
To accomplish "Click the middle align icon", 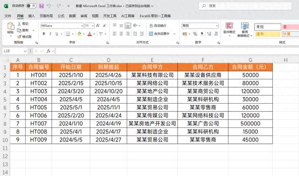I will (x=121, y=25).
